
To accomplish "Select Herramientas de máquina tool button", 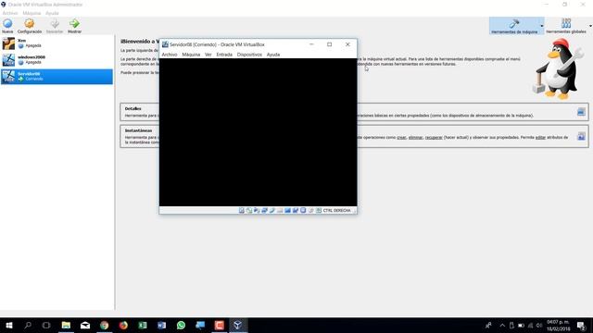I will (514, 26).
